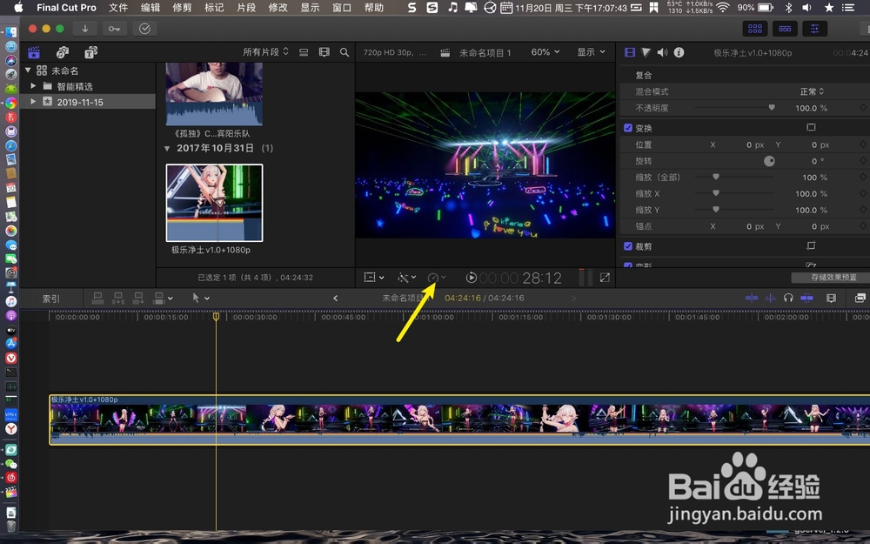The width and height of the screenshot is (870, 544).
Task: Expand the 智能精选 folder
Action: click(x=33, y=86)
